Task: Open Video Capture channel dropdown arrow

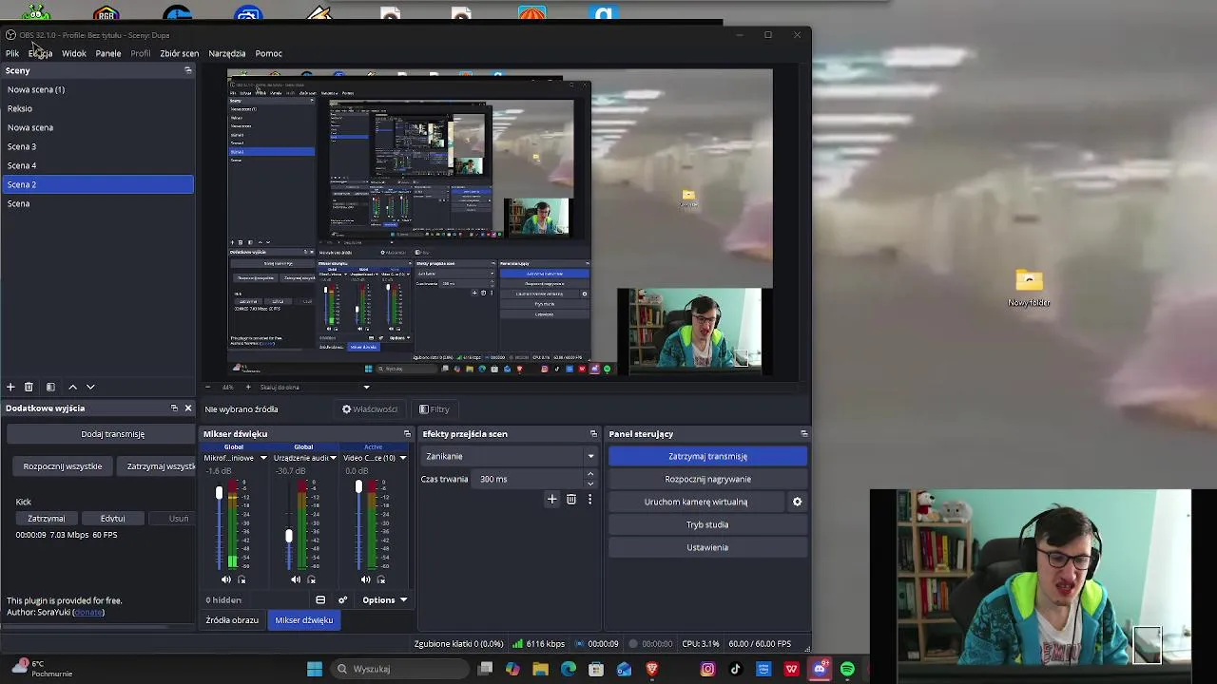Action: tap(402, 458)
